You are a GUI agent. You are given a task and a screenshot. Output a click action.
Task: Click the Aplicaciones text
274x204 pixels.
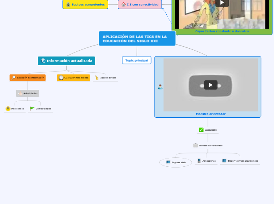(x=209, y=161)
